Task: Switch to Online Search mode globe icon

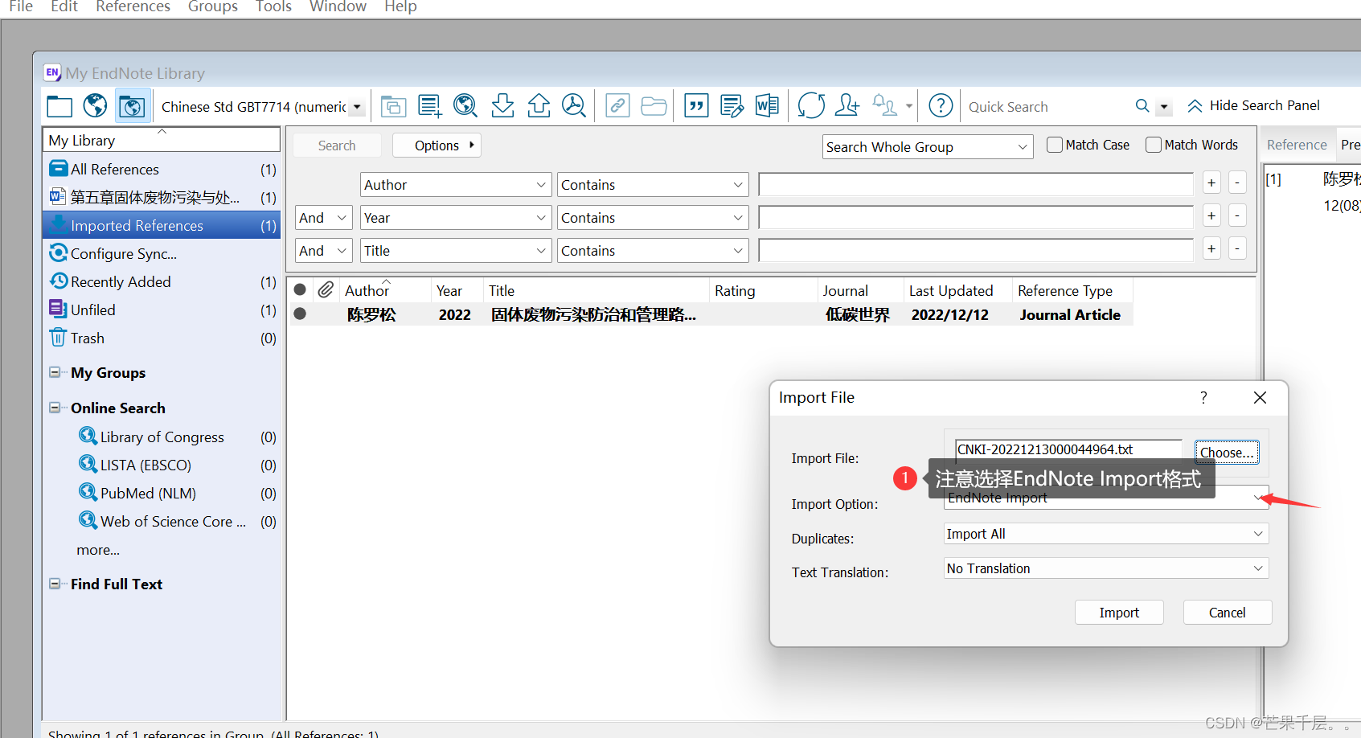Action: point(95,105)
